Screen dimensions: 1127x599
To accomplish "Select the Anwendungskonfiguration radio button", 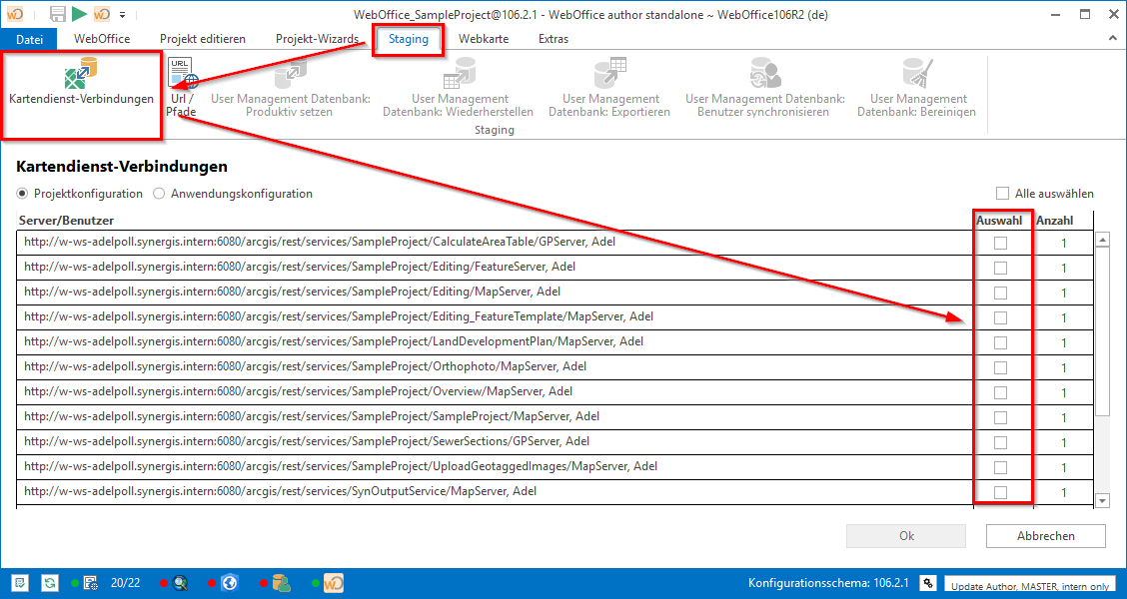I will pos(159,194).
